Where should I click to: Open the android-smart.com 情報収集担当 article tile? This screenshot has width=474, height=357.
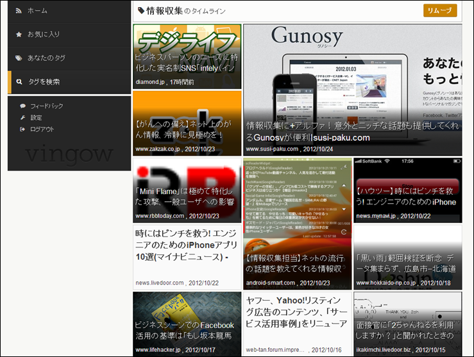(298, 224)
